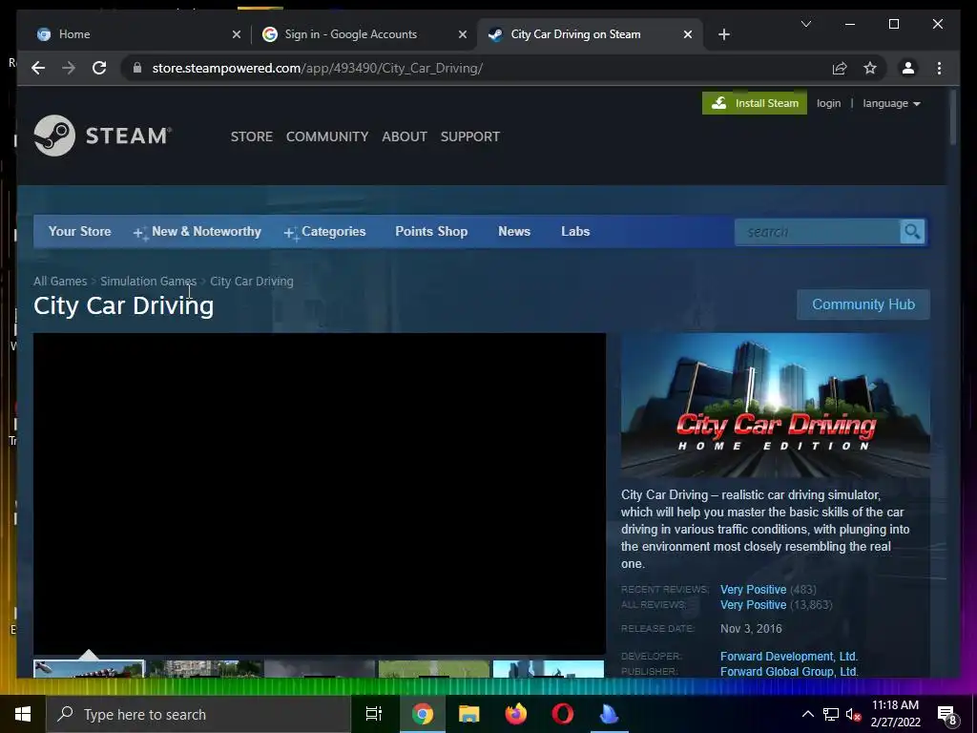Click the Steam logo in the header
The image size is (977, 733).
coord(103,136)
